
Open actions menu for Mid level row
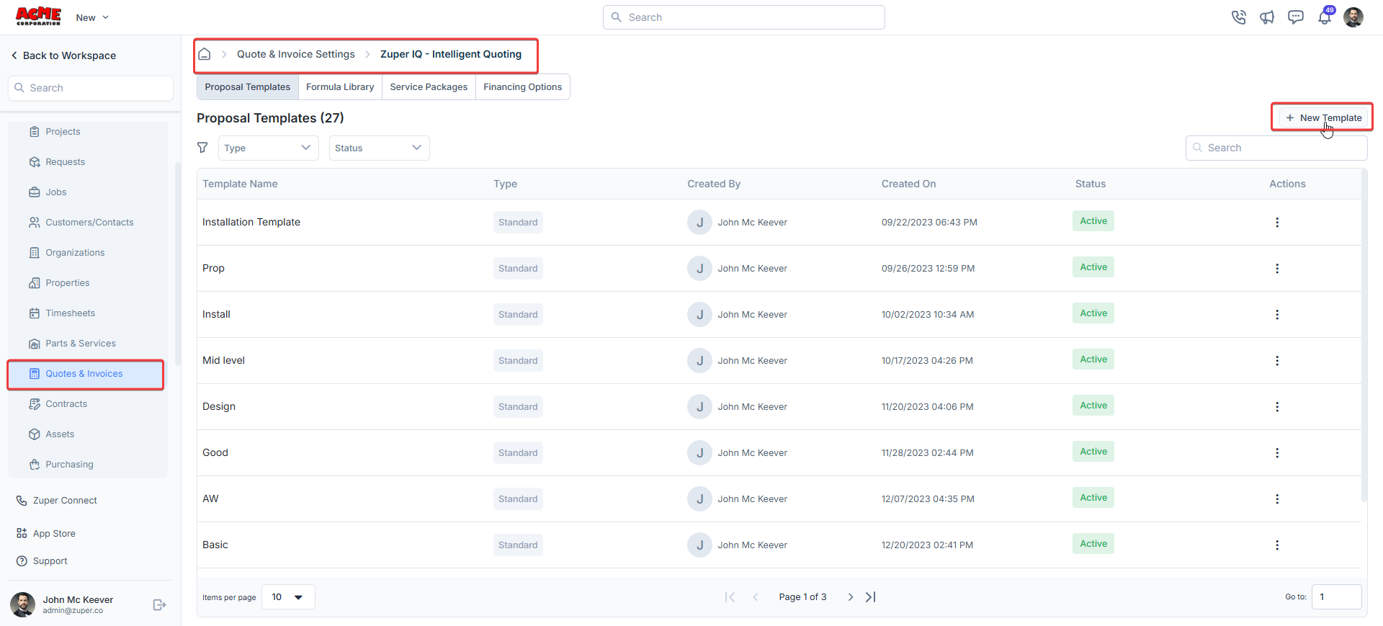(x=1277, y=361)
